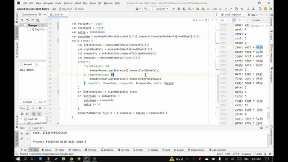Open wrench settings in Run panel
The height and width of the screenshot is (162, 288).
tap(22, 139)
